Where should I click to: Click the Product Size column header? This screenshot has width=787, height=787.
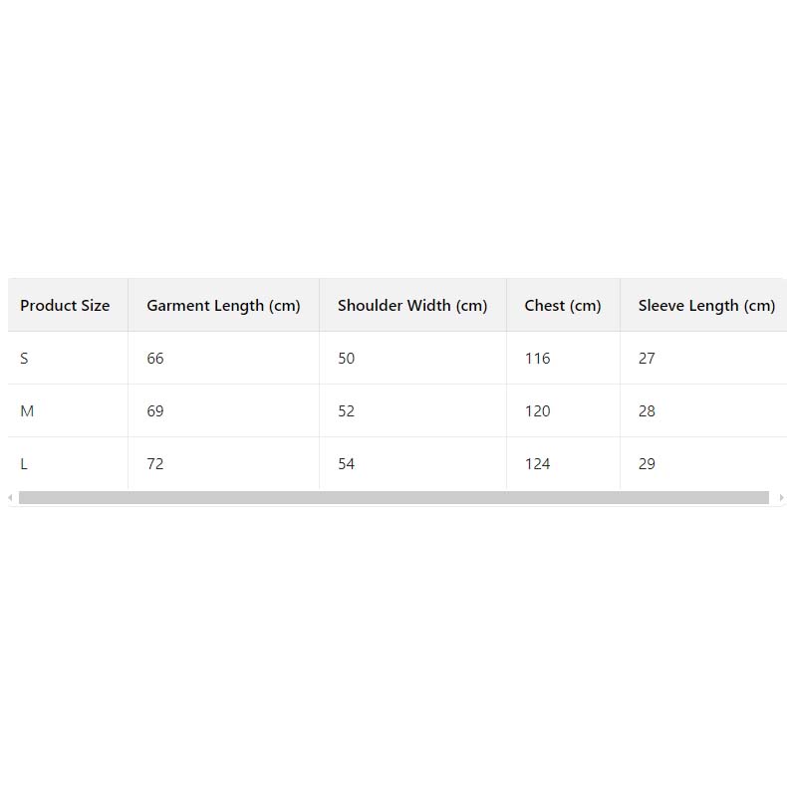pyautogui.click(x=65, y=306)
